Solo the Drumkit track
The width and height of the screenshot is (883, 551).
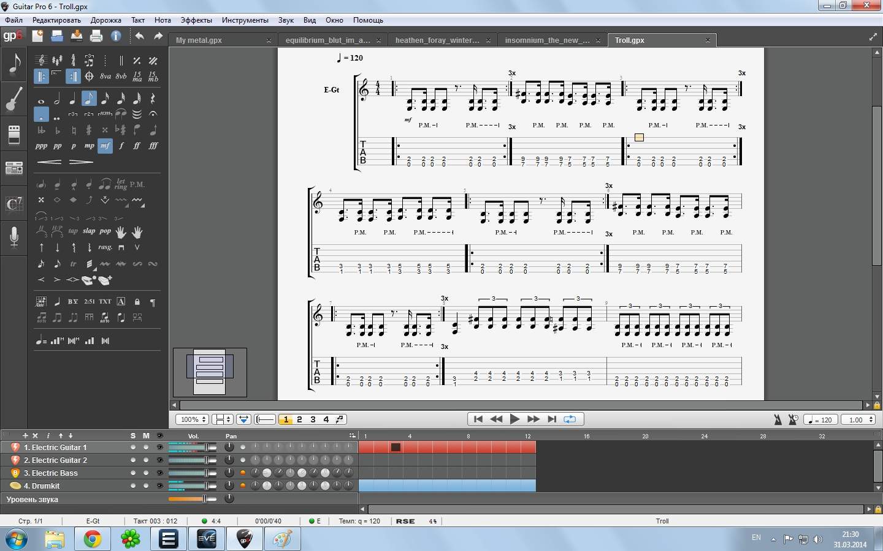click(x=133, y=486)
